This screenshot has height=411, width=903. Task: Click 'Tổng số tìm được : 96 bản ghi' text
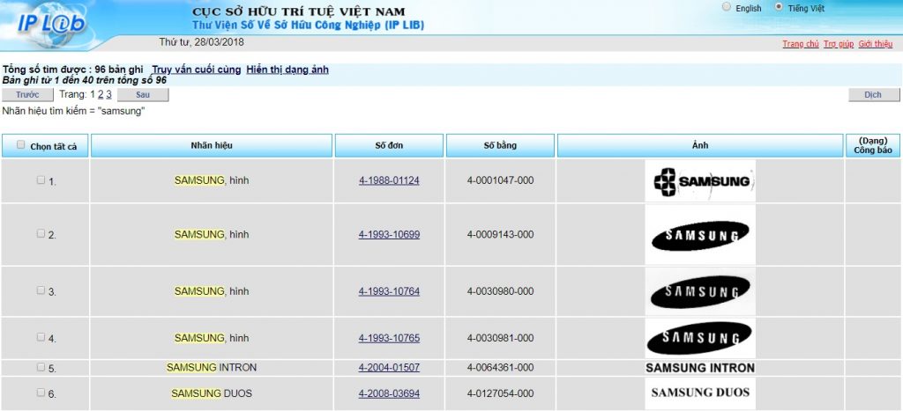(73, 70)
